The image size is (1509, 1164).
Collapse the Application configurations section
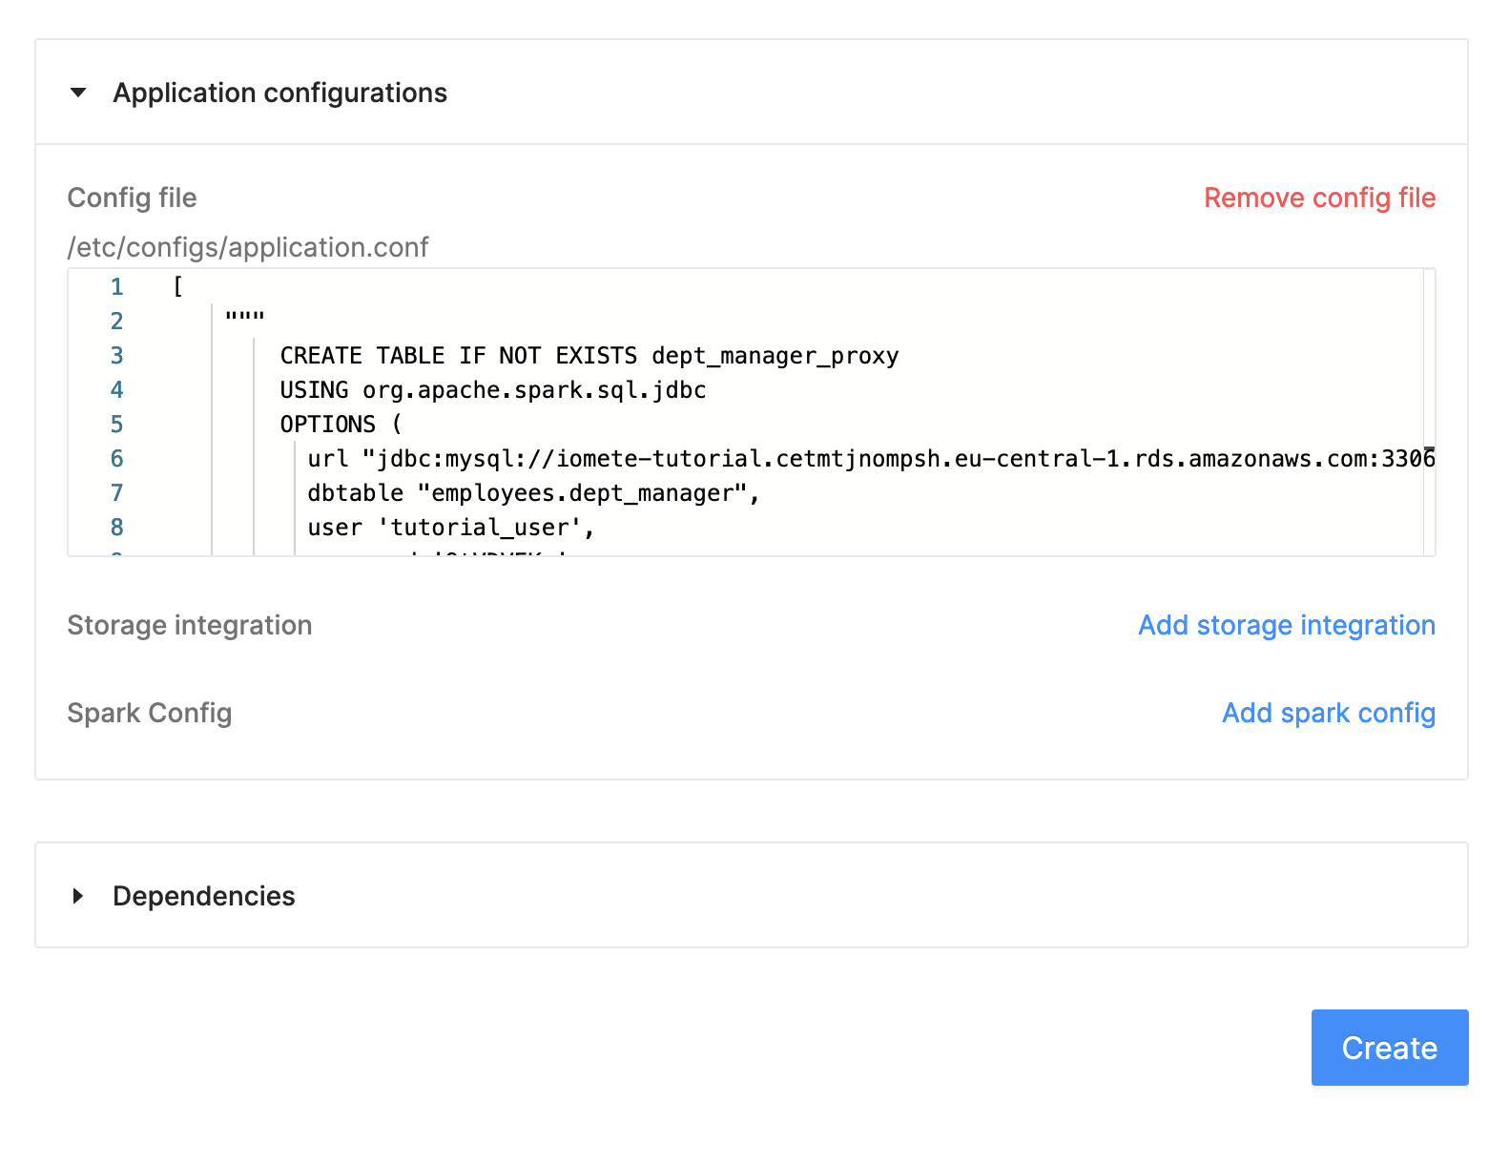78,93
